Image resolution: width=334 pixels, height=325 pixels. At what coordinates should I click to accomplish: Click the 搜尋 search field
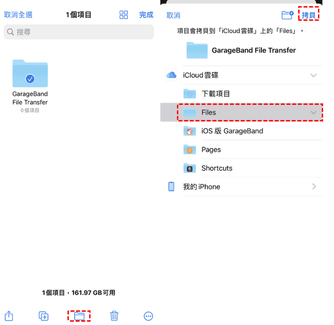point(79,32)
